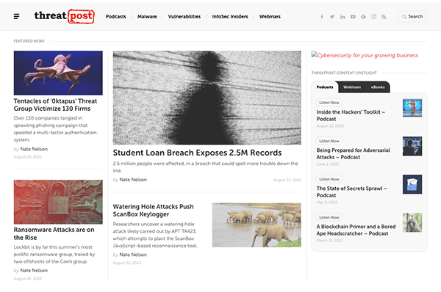Click the 'August 30, 2022' date text
This screenshot has width=441, height=292.
pyautogui.click(x=127, y=263)
